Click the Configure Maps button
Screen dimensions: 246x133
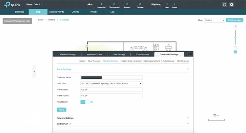(x=235, y=20)
